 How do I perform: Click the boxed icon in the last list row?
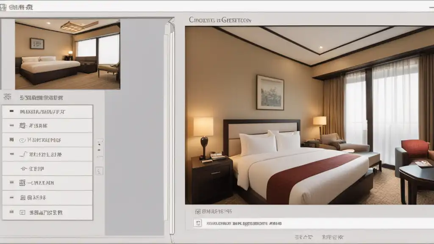coord(22,213)
